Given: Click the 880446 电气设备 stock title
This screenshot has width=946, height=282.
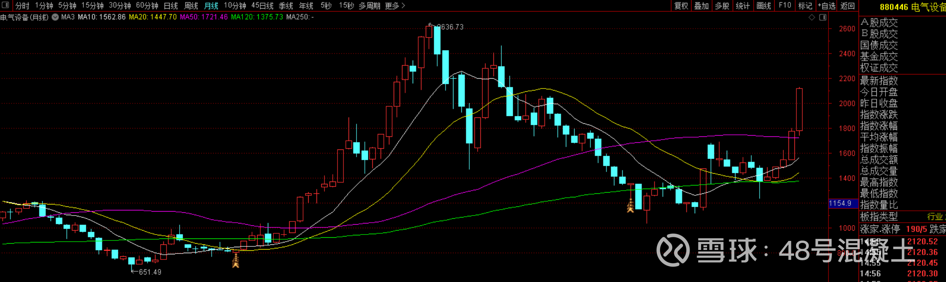Looking at the screenshot, I should coord(912,7).
